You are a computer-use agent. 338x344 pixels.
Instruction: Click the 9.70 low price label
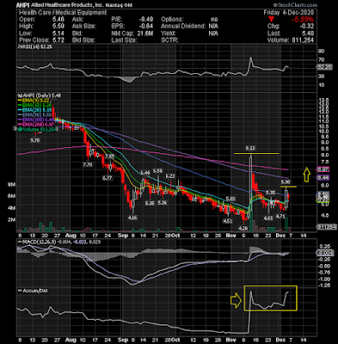coord(35,140)
